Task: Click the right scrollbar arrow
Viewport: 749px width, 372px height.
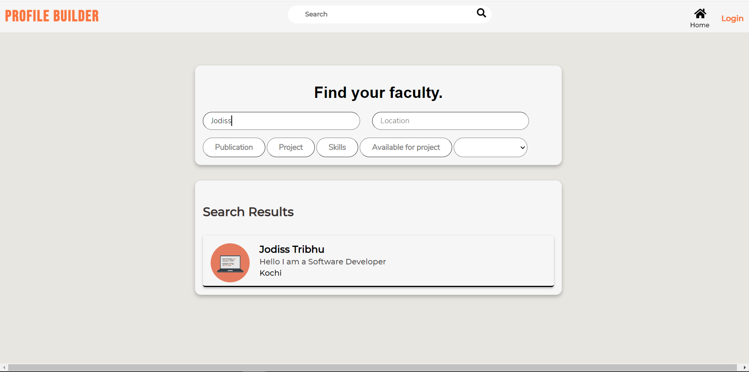Action: 746,367
